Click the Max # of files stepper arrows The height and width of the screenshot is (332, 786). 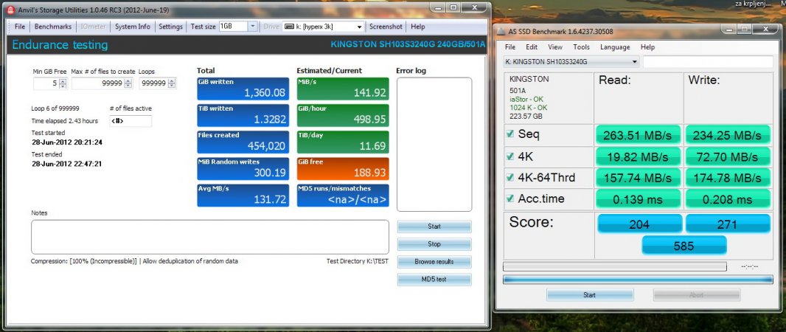[x=128, y=84]
